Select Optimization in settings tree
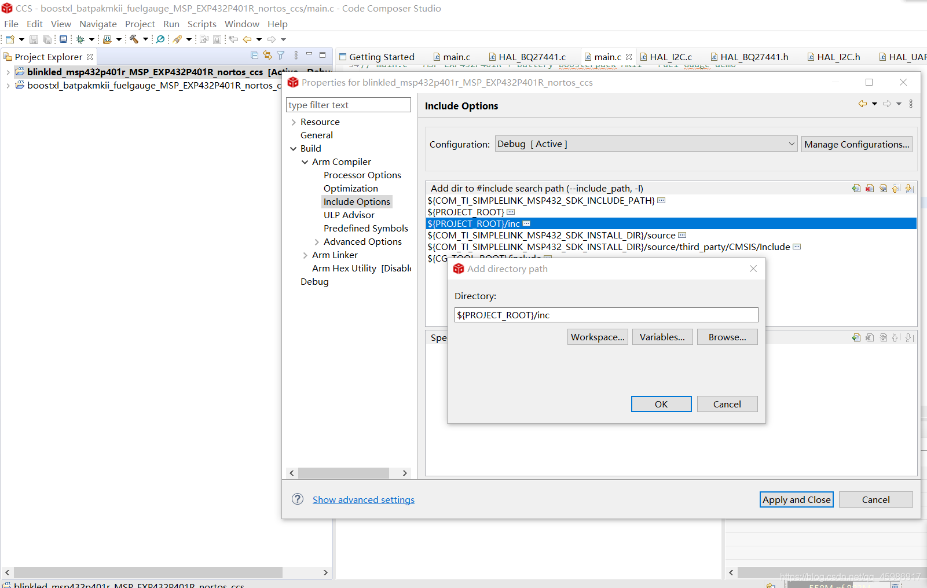 coord(351,189)
